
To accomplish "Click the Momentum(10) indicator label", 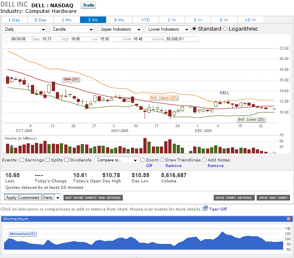I will 22,234.
